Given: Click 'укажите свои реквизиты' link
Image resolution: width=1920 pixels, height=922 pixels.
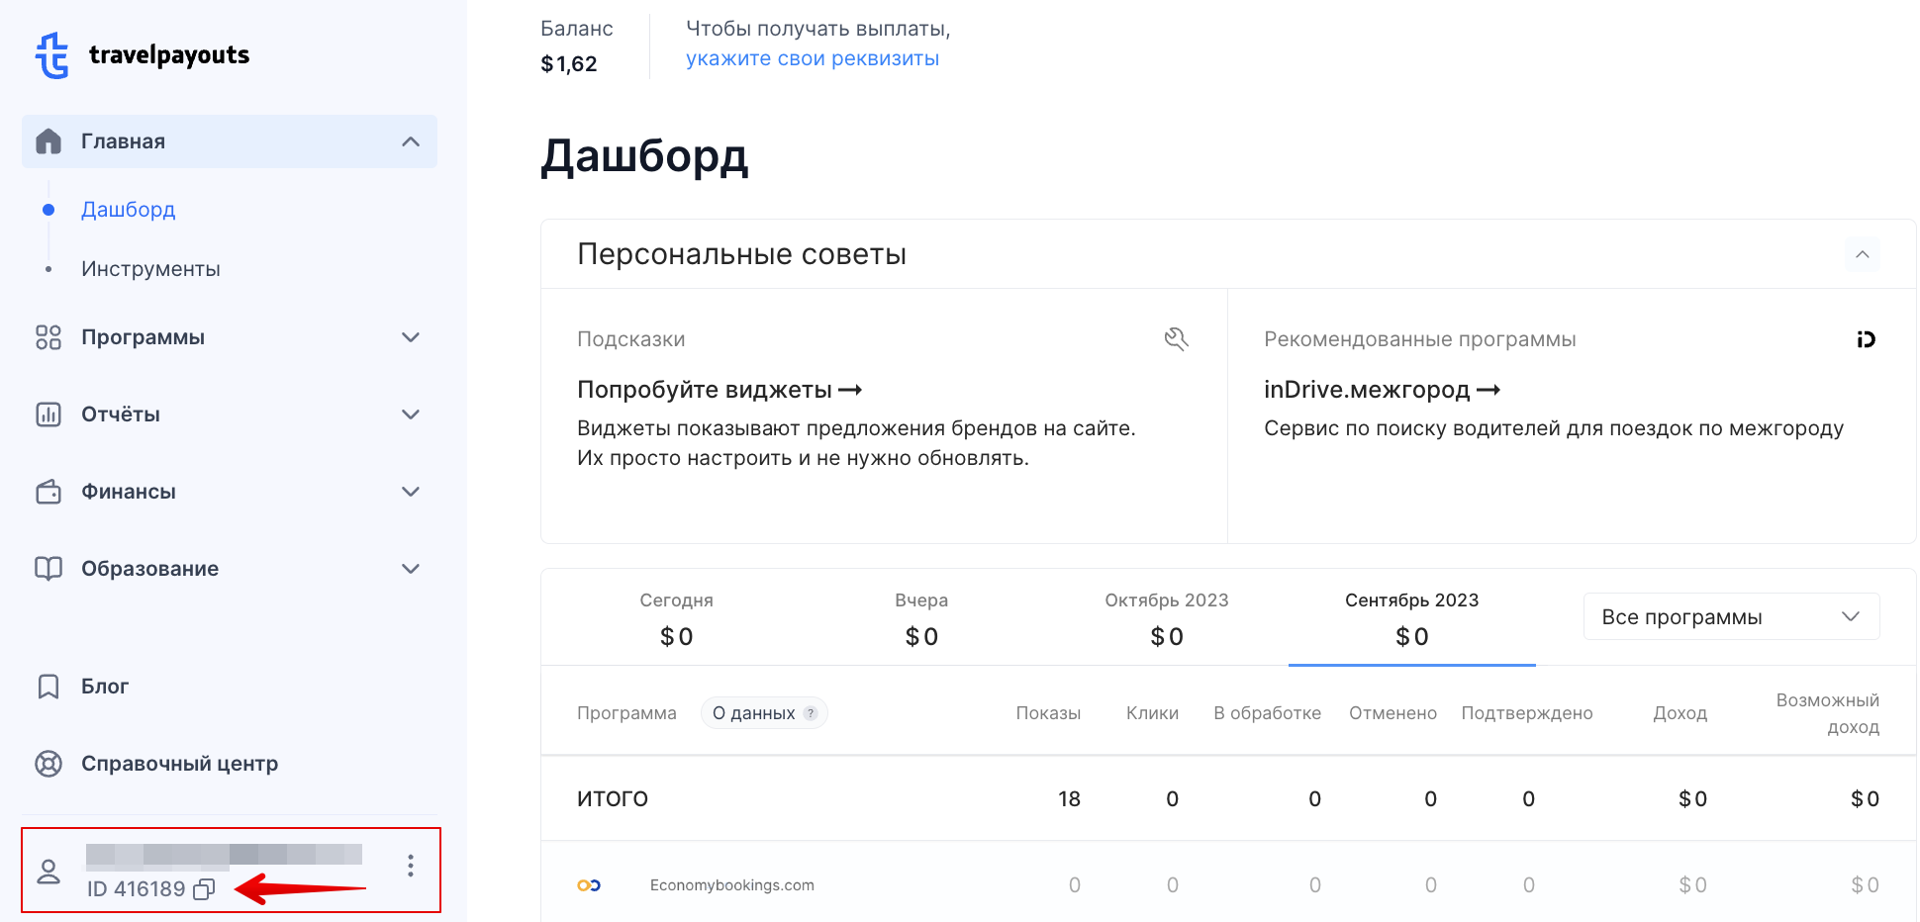Looking at the screenshot, I should (x=812, y=58).
